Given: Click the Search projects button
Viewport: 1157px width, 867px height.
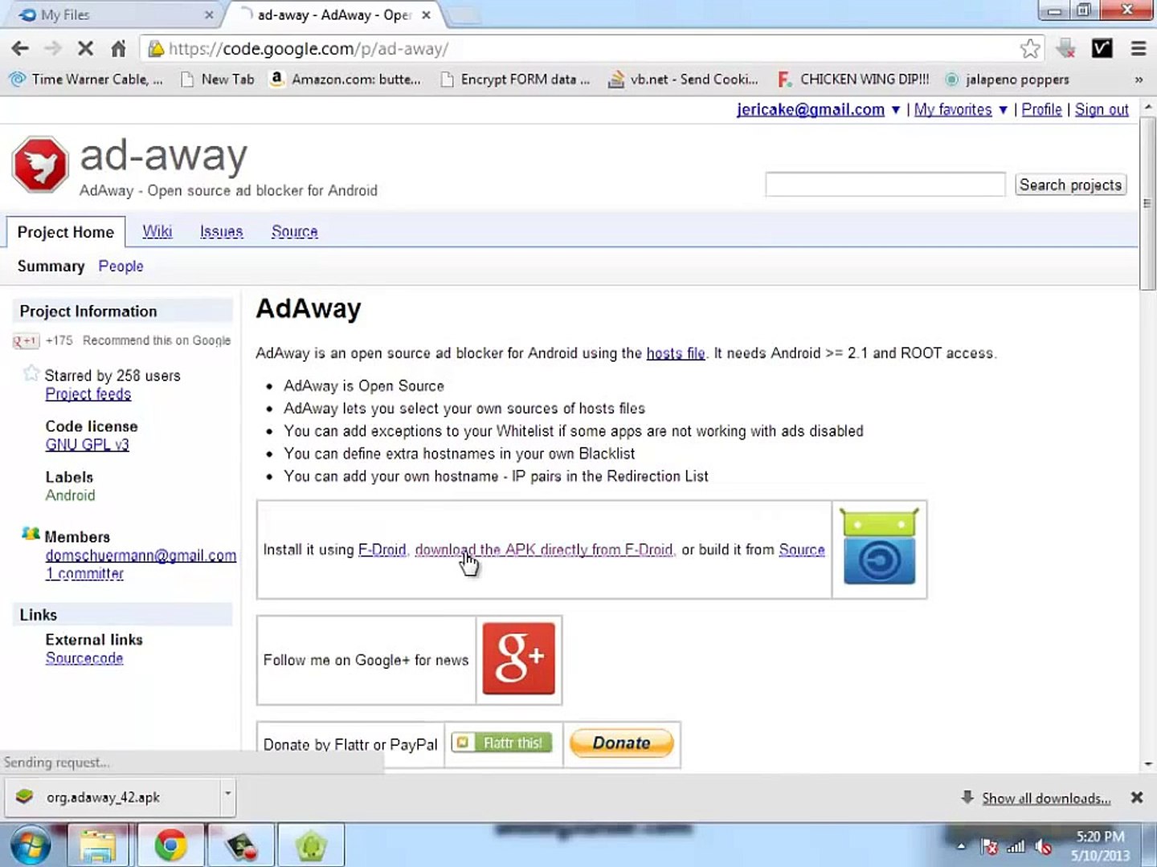Looking at the screenshot, I should click(1070, 185).
